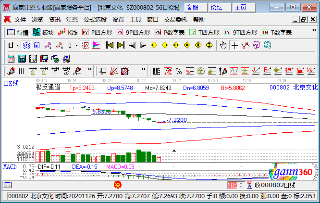320x203 pixels.
Task: Open the calendar 21 icon
Action: point(11,59)
